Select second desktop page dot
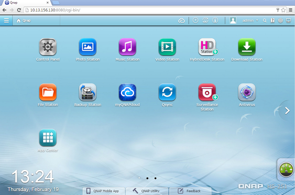The height and width of the screenshot is (195, 295). (147, 178)
